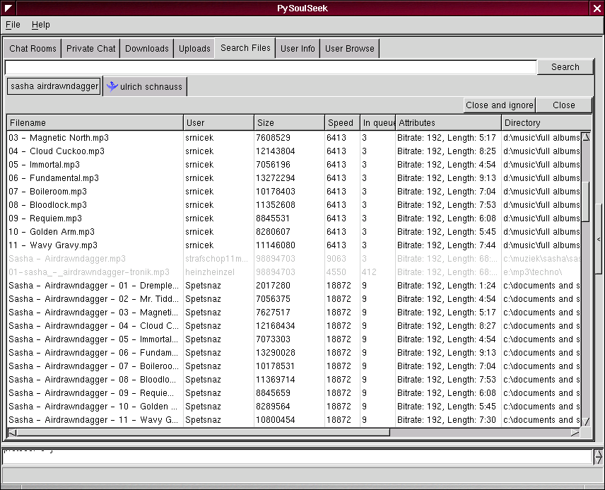This screenshot has width=605, height=490.
Task: Click user heinzheinzel in results
Action: tap(209, 272)
